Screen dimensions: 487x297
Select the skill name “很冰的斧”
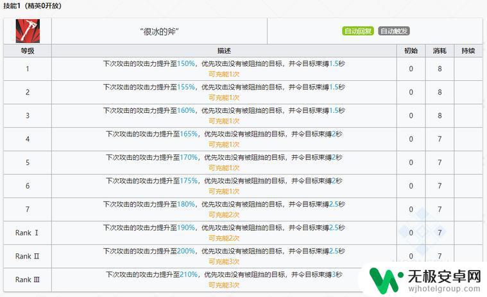(x=159, y=31)
